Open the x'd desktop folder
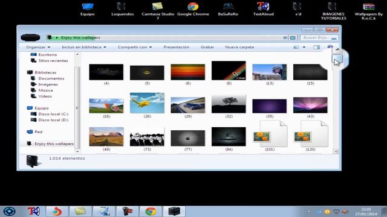 (x=298, y=10)
